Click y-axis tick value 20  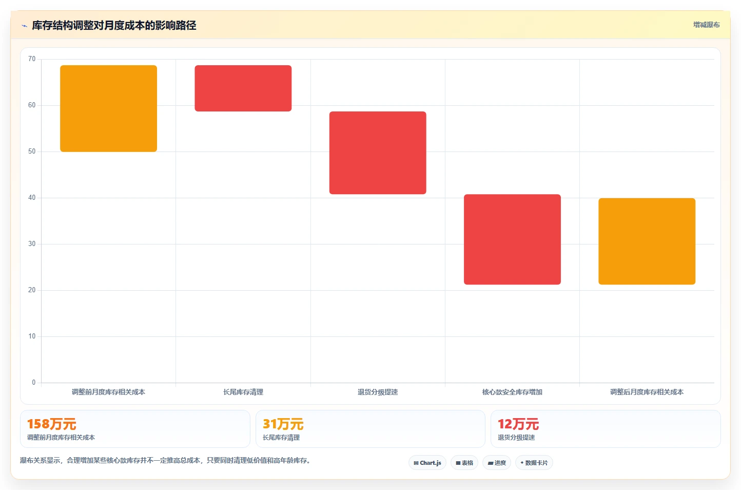click(x=32, y=290)
